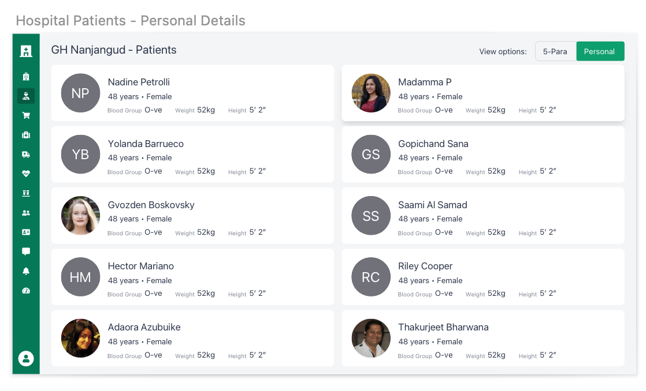
Task: Open the pharmacy shopping cart icon
Action: [26, 115]
